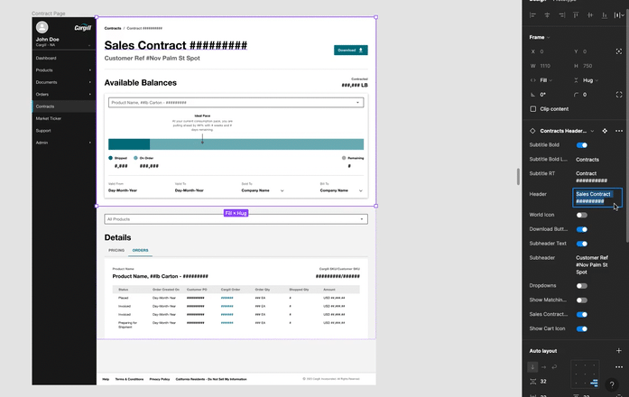Align selection to the left edge
Image resolution: width=629 pixels, height=397 pixels.
pyautogui.click(x=532, y=15)
